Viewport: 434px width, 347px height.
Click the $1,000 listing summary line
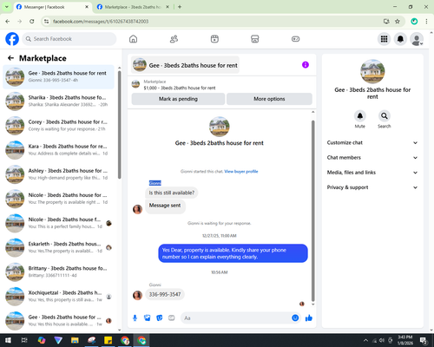(180, 88)
